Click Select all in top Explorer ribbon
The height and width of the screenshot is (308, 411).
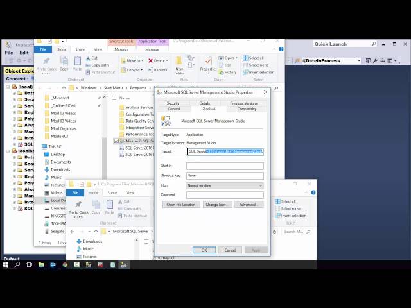point(253,58)
